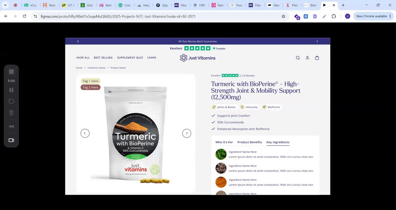Go to Home breadcrumb
This screenshot has width=396, height=210.
point(79,68)
